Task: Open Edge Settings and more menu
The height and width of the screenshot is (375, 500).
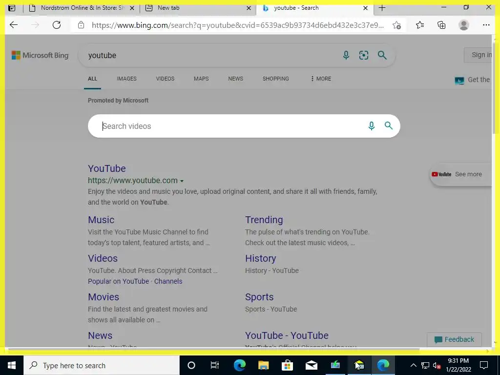Action: coord(486,25)
